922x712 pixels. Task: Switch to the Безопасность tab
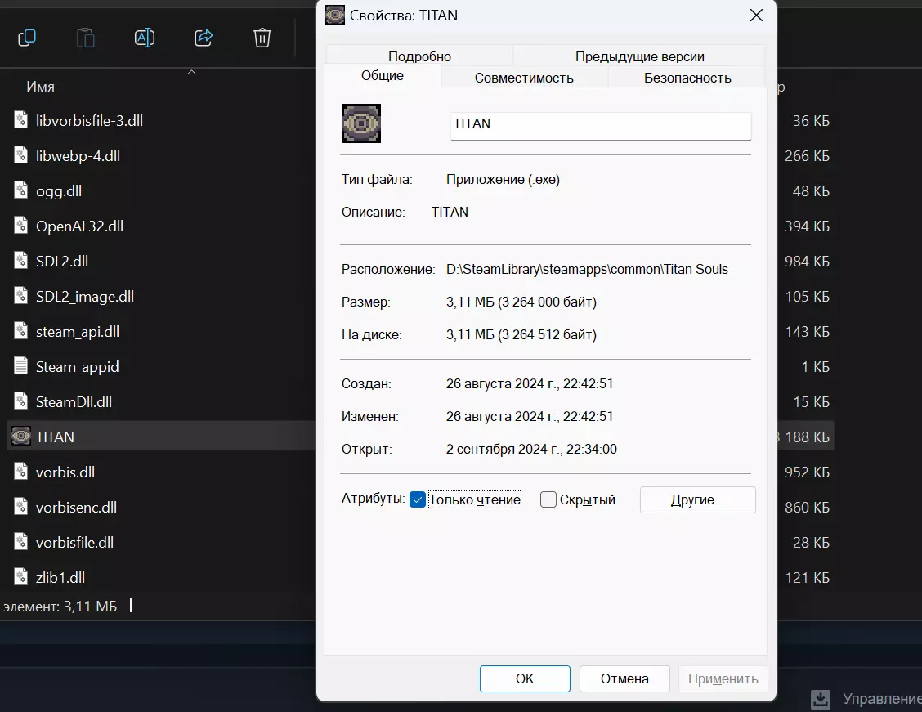click(x=687, y=78)
